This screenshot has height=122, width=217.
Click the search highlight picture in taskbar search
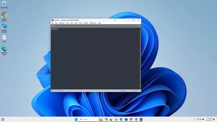(100, 119)
